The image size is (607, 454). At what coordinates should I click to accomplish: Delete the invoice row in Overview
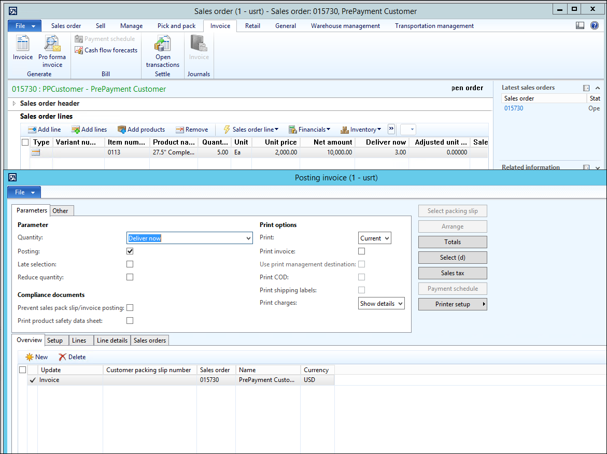point(72,357)
